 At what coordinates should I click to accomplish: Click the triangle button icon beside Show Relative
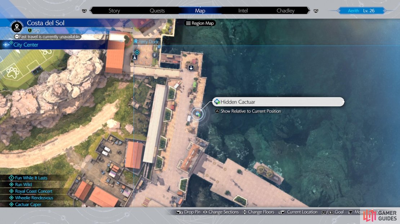coord(217,111)
